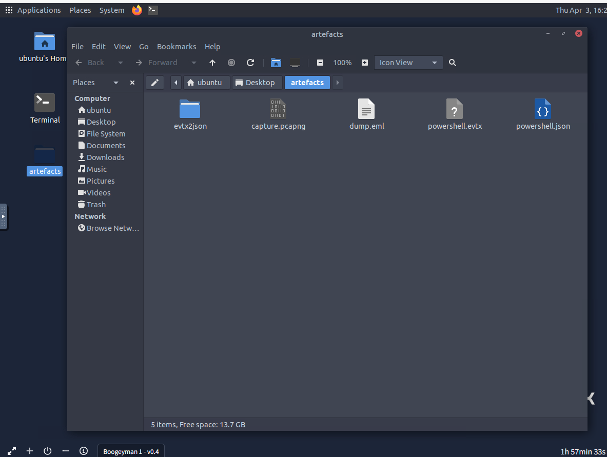Open Terminal desktop shortcut
Viewport: 607px width, 457px height.
(45, 108)
